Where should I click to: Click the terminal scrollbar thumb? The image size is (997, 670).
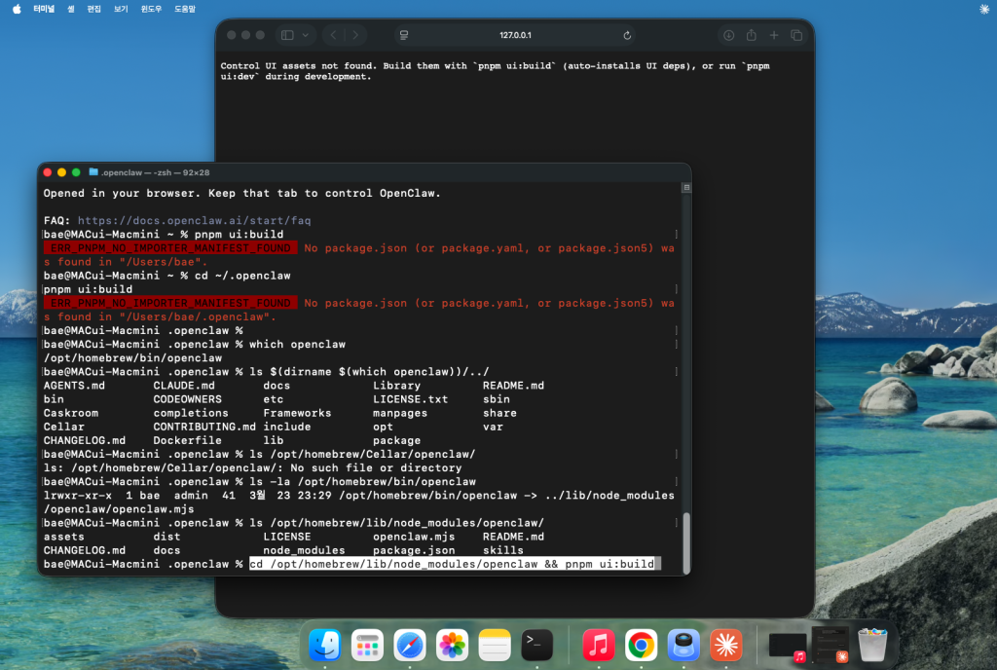coord(685,542)
